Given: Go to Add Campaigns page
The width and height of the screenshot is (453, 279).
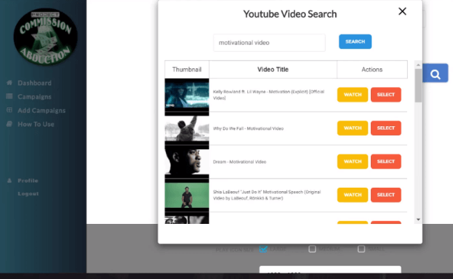Looking at the screenshot, I should [x=42, y=110].
